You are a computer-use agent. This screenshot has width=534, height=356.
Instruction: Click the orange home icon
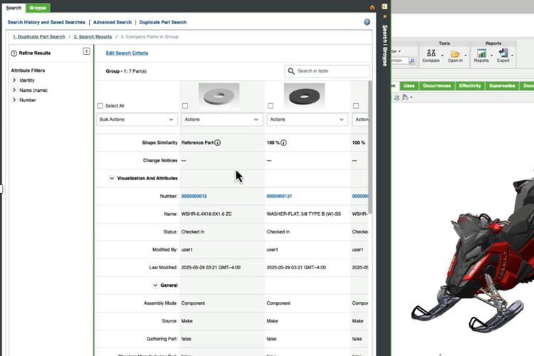click(x=372, y=7)
